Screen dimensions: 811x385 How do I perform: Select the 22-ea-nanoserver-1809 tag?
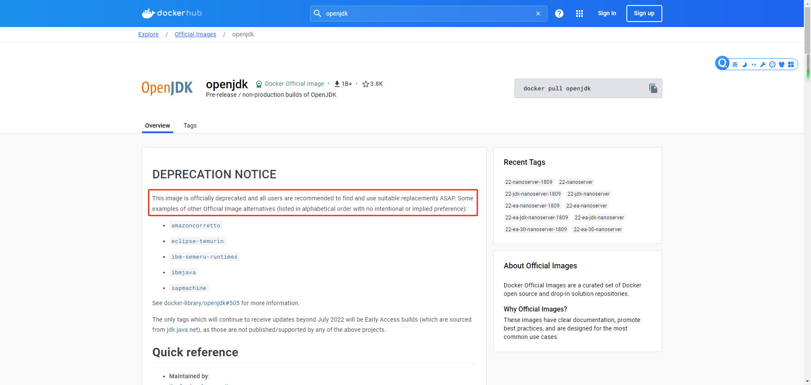(x=532, y=206)
